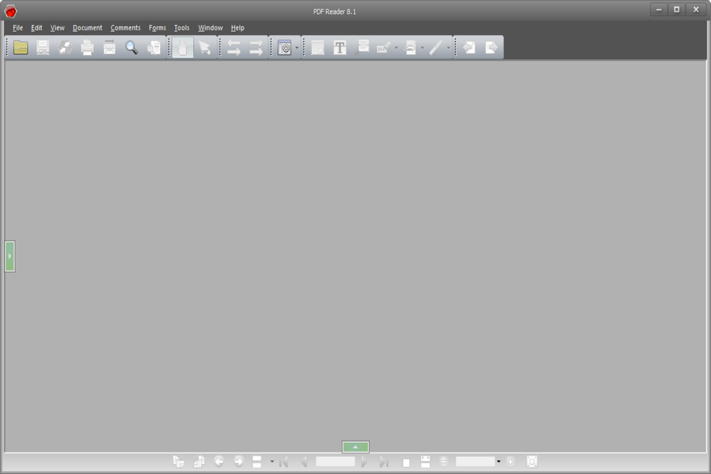
Task: Click the line drawing tool icon
Action: [x=435, y=47]
